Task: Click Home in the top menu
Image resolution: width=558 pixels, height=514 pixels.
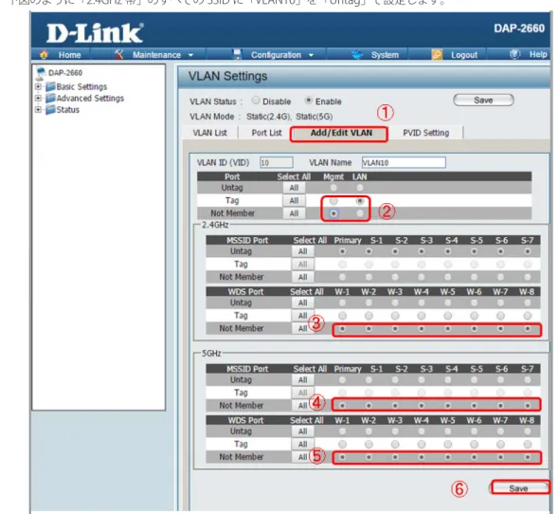Action: [70, 55]
